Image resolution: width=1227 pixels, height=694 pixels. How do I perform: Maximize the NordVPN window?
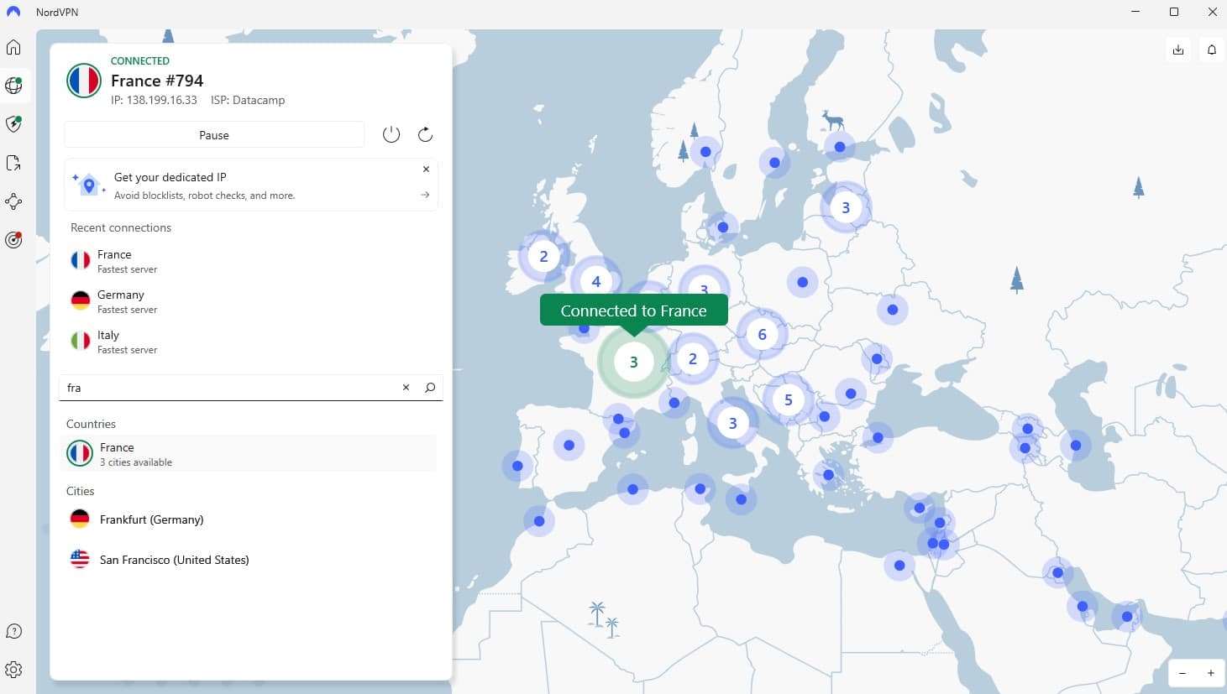click(x=1174, y=12)
